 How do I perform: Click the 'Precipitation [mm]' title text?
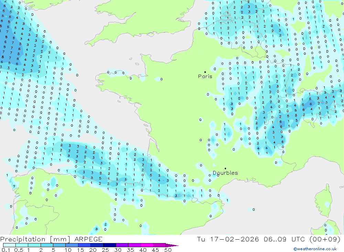tap(35, 239)
